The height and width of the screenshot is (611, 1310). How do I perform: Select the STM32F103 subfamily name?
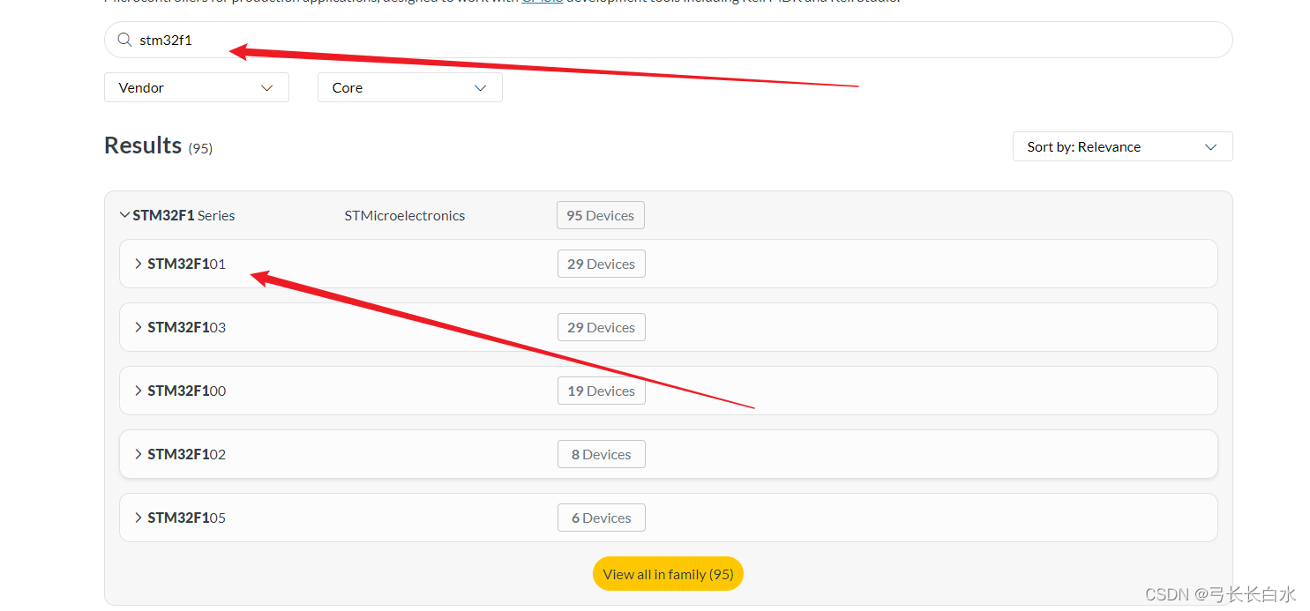(x=186, y=327)
